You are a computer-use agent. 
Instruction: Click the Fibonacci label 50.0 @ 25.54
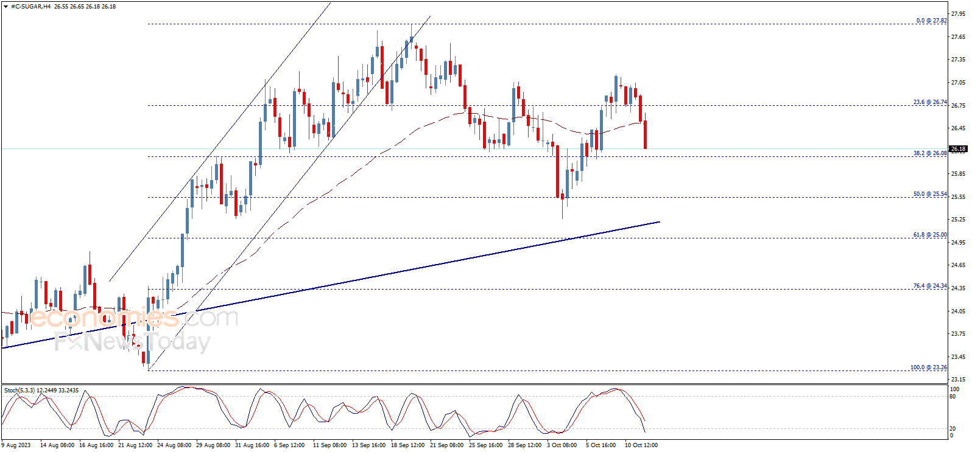click(x=930, y=194)
